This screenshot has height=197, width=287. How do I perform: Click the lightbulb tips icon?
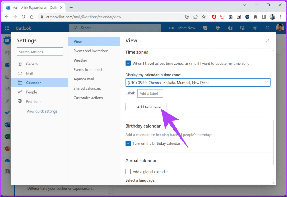267,28
